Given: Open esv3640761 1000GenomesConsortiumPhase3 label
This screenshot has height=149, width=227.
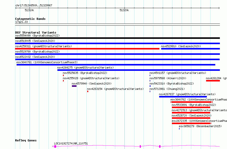Looking at the screenshot, I should tap(47, 62).
